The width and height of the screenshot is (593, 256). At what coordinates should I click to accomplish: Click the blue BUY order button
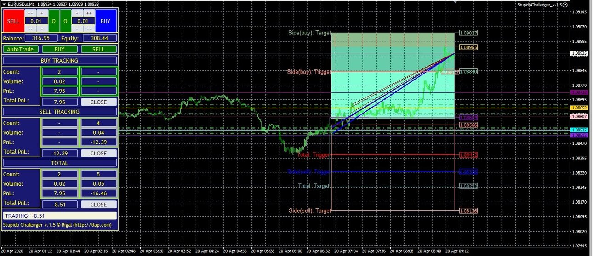click(x=106, y=21)
